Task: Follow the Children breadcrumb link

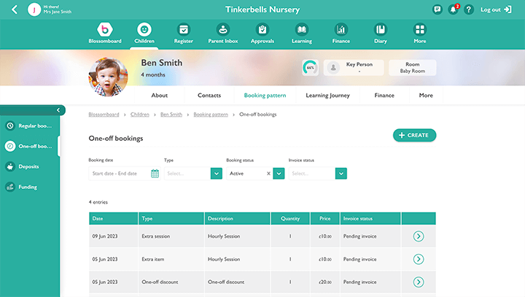Action: point(140,115)
